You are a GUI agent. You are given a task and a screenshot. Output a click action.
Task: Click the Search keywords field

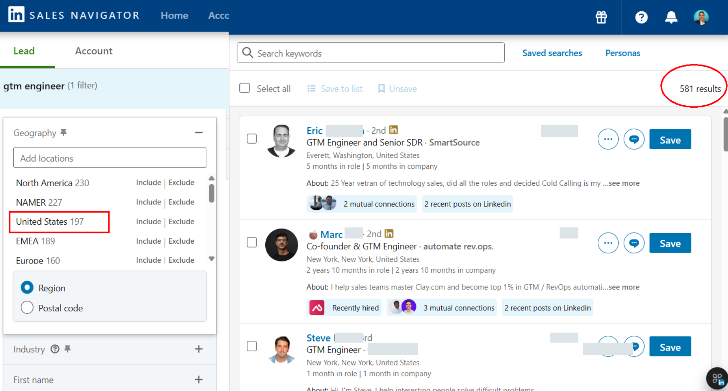[371, 53]
